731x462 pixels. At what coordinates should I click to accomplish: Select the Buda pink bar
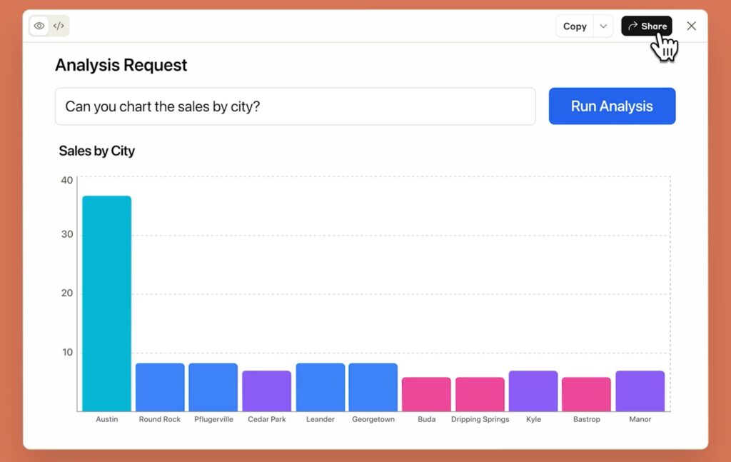click(427, 394)
